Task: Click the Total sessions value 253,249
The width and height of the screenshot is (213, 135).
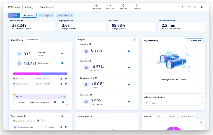Action: (x=19, y=26)
